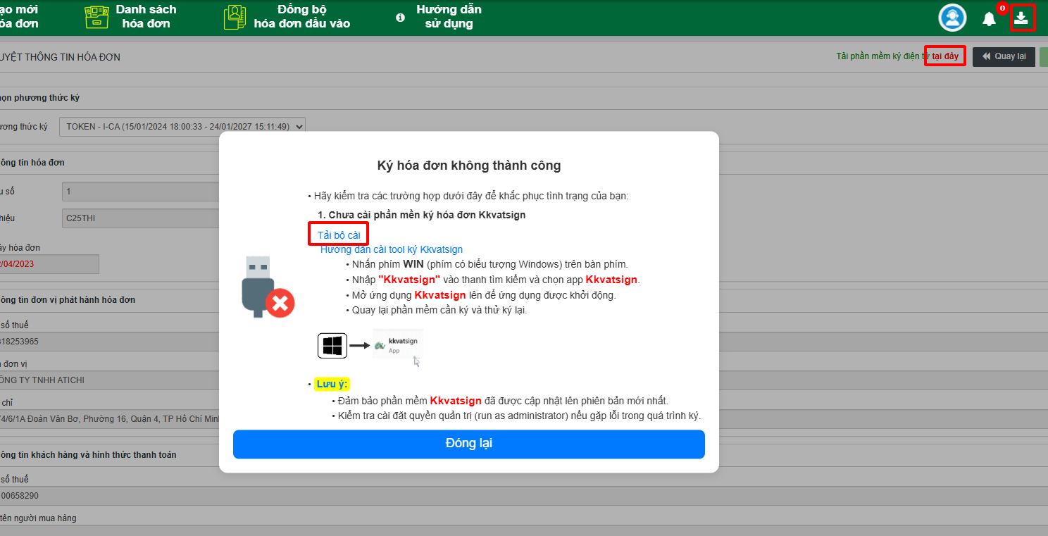This screenshot has height=536, width=1048.
Task: Click the support agent avatar icon
Action: coord(952,18)
